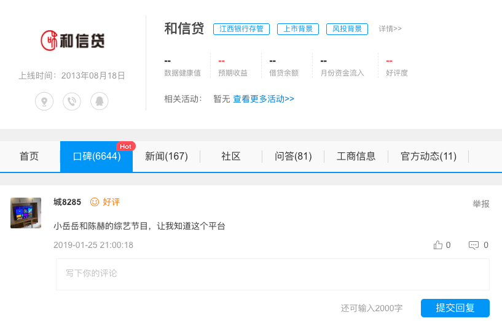Click the 好评 smiley face icon
The width and height of the screenshot is (502, 321).
pyautogui.click(x=95, y=202)
